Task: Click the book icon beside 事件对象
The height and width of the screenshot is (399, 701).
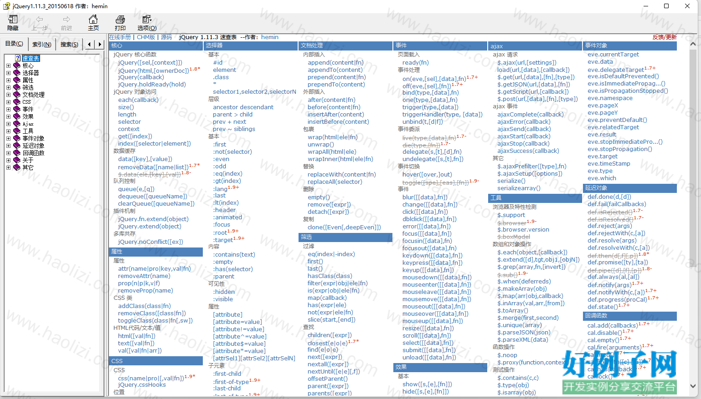Action: [17, 138]
